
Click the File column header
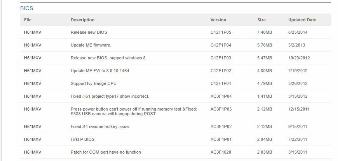pos(28,20)
